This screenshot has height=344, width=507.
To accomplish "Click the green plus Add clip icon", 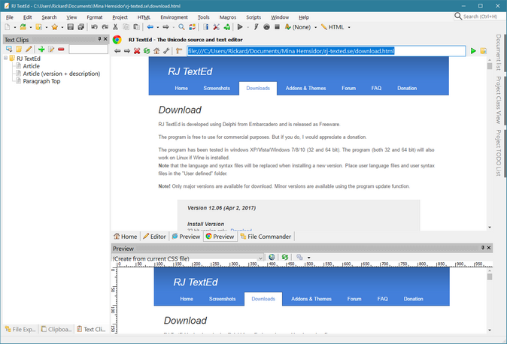I will (41, 49).
